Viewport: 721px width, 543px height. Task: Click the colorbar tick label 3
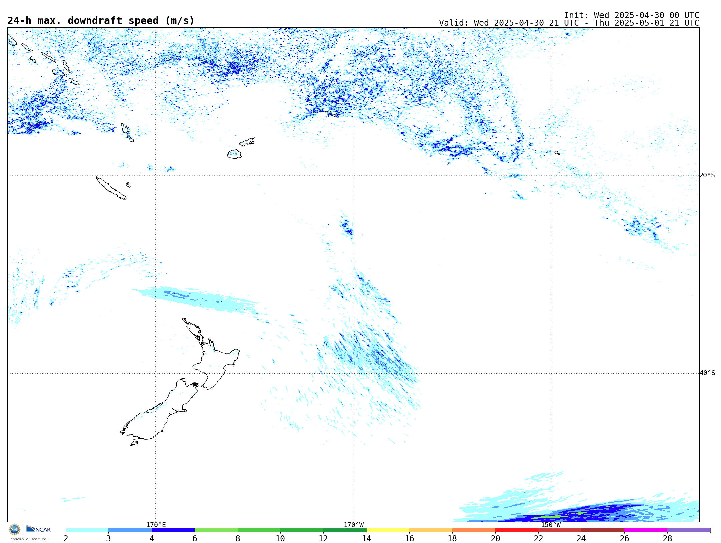tap(108, 538)
